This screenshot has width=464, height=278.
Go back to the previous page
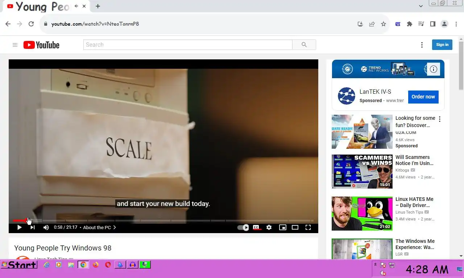click(x=8, y=24)
